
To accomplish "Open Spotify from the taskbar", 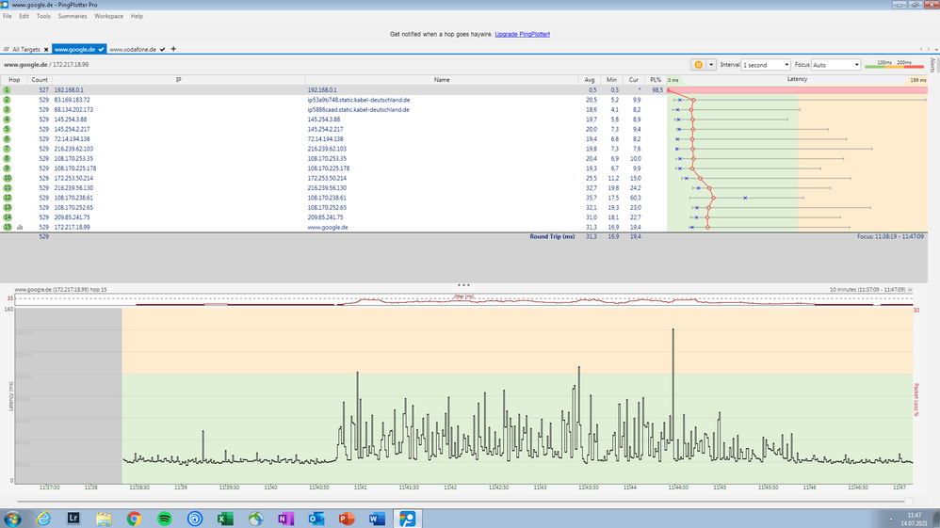I will pyautogui.click(x=164, y=519).
